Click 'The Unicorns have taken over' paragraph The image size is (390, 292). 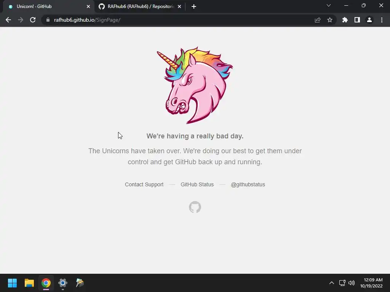click(195, 156)
